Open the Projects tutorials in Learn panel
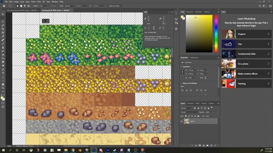This screenshot has height=153, width=273. (x=247, y=34)
